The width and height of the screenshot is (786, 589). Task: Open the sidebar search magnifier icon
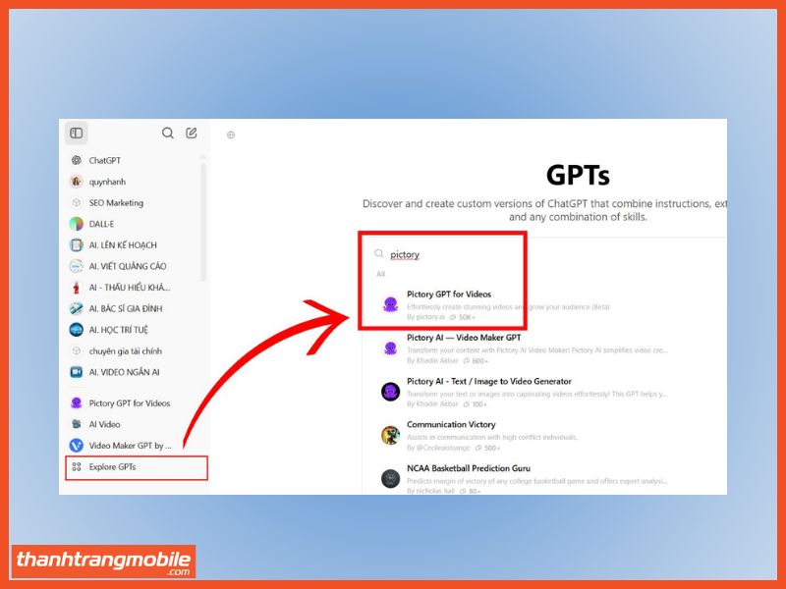(168, 133)
